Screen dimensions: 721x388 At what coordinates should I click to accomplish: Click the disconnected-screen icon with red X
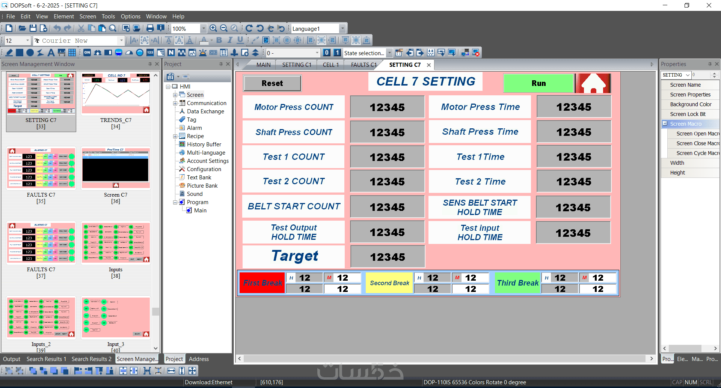tap(476, 53)
